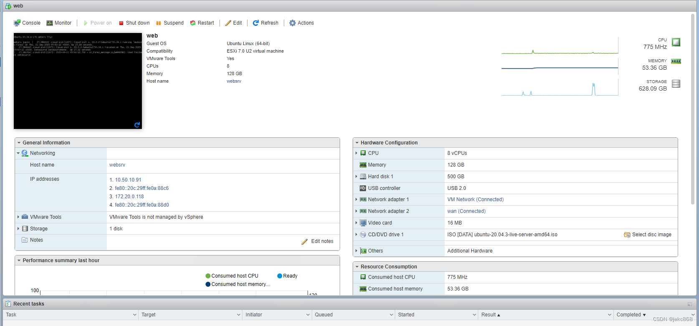The height and width of the screenshot is (326, 699).
Task: Collapse the Resource Consumption panel
Action: coord(357,267)
